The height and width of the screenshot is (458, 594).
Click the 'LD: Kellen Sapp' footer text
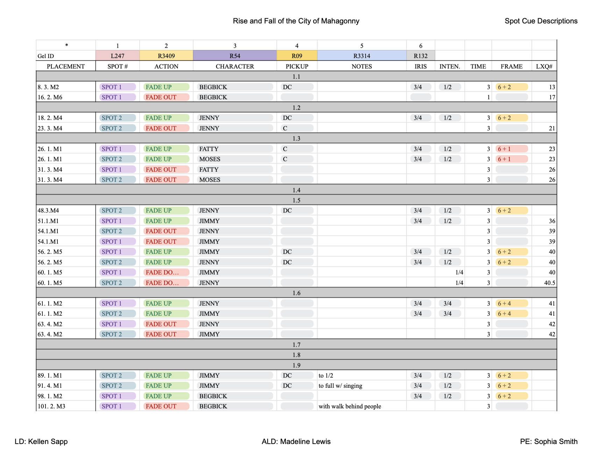coord(41,442)
